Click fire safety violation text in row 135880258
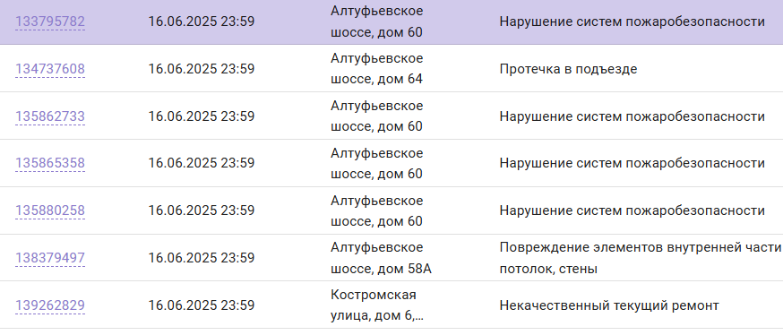This screenshot has width=783, height=335. pos(632,210)
